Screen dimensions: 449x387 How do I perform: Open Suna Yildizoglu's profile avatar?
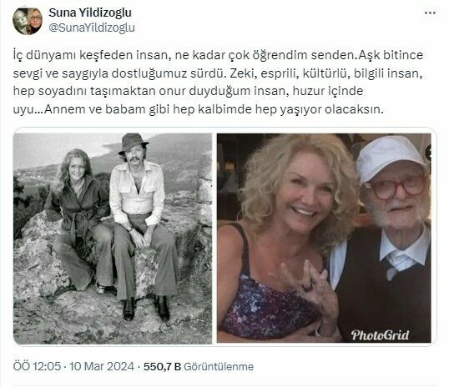click(x=28, y=21)
